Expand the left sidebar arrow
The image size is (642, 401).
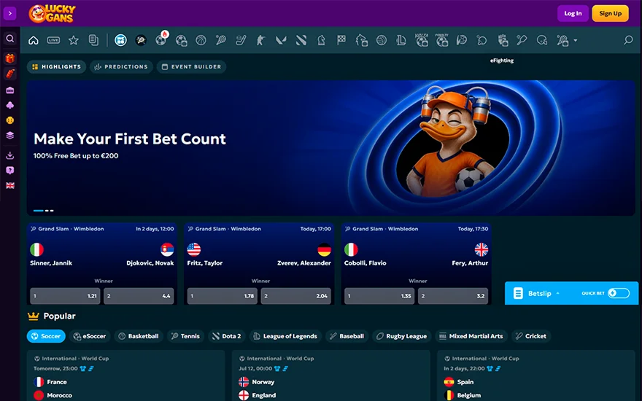tap(9, 13)
